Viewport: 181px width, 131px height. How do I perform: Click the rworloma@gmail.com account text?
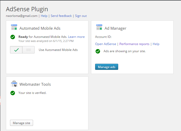click(x=22, y=16)
